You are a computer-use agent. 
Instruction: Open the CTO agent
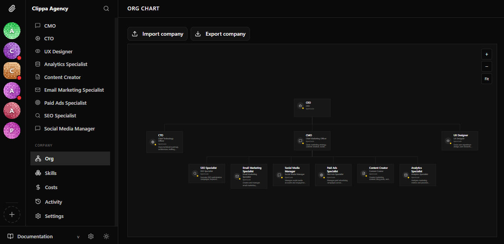tap(70, 38)
